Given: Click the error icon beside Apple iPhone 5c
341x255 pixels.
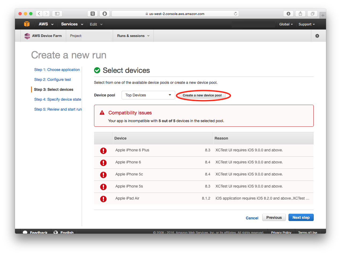Looking at the screenshot, I should (103, 175).
